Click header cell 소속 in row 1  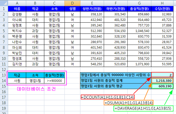pyautogui.click(x=55, y=9)
